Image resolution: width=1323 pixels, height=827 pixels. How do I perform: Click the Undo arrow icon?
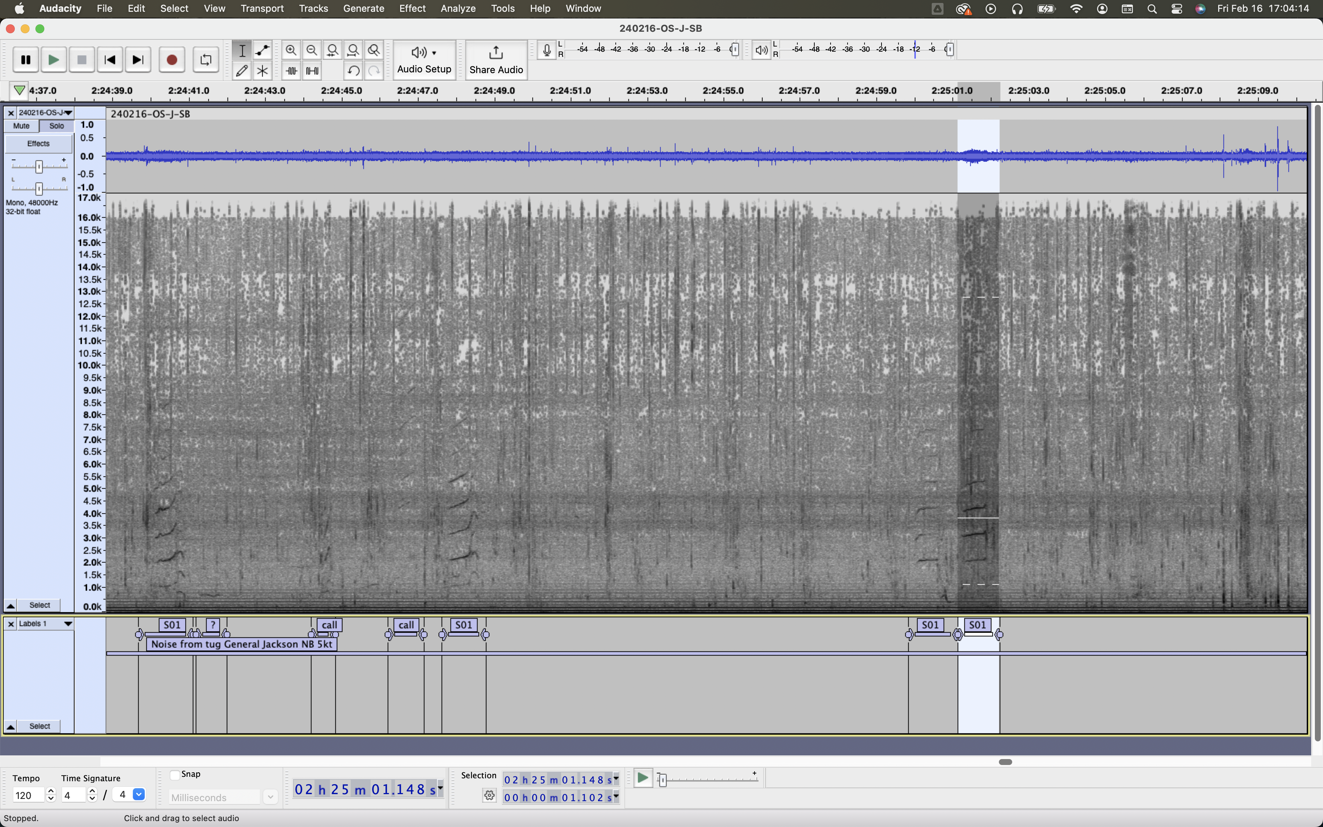click(x=354, y=71)
